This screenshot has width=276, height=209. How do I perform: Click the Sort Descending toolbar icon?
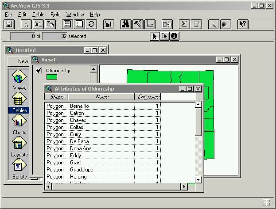(225, 24)
